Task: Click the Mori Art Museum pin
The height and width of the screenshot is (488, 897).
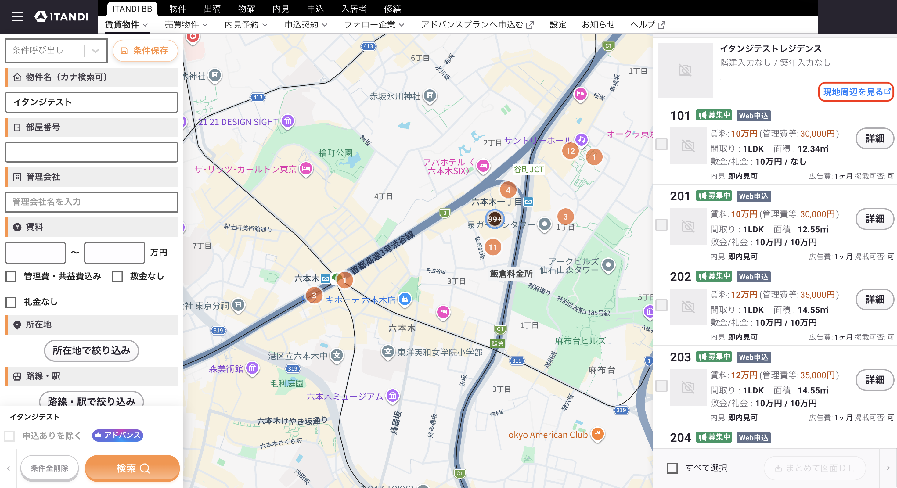Action: pyautogui.click(x=252, y=368)
